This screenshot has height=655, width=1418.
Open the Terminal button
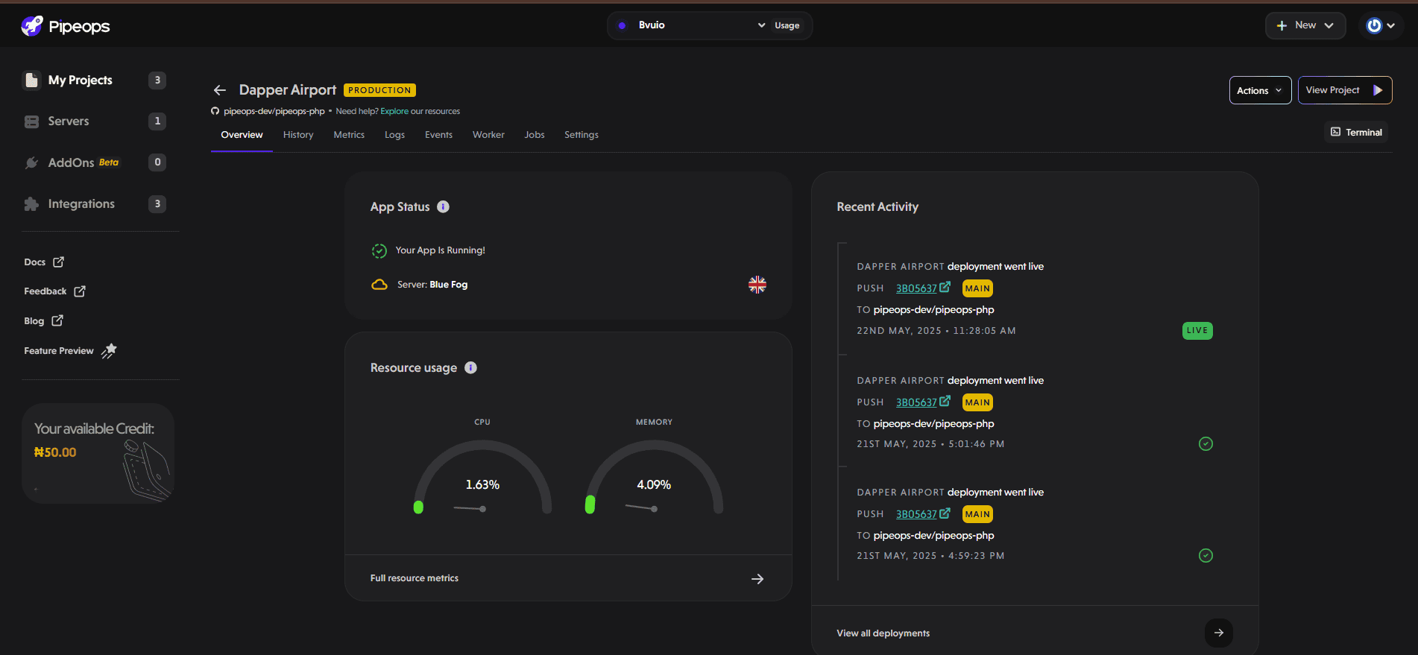pyautogui.click(x=1356, y=132)
